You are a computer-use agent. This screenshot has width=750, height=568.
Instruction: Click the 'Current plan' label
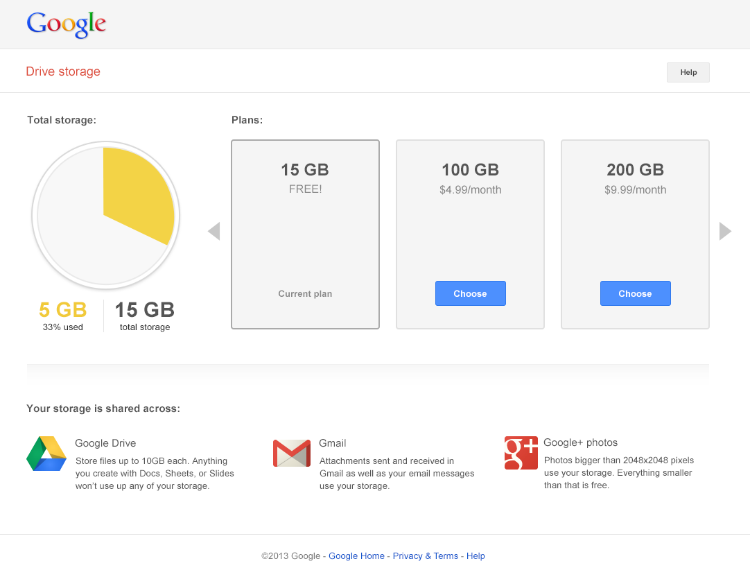305,294
